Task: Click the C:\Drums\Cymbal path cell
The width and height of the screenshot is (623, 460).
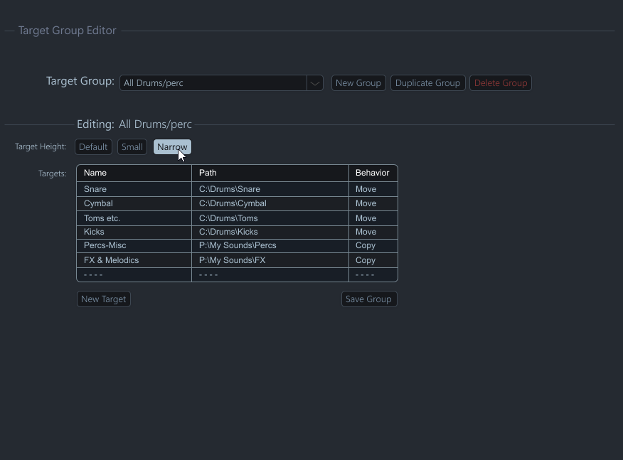Action: coord(270,203)
